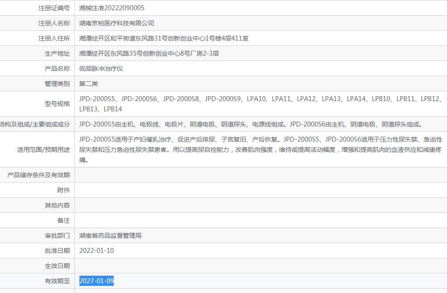Click the 生效日期 label
Screen dimensions: 447x293
tap(57, 266)
